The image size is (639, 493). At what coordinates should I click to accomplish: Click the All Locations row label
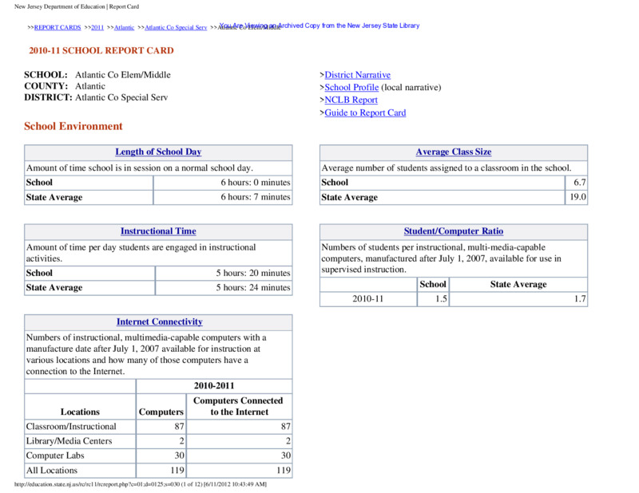pos(52,470)
